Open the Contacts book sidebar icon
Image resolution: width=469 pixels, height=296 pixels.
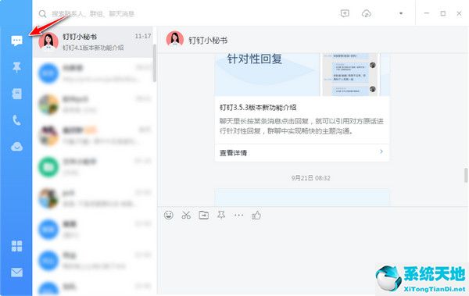(x=16, y=94)
